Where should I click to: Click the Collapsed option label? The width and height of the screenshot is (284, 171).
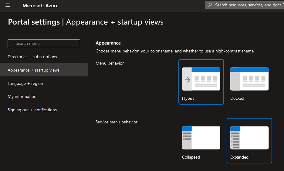pos(191,157)
